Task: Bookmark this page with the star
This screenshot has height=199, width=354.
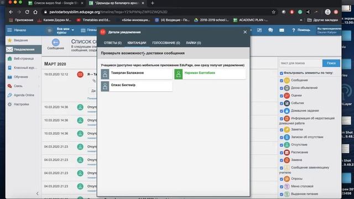Action: [x=274, y=12]
